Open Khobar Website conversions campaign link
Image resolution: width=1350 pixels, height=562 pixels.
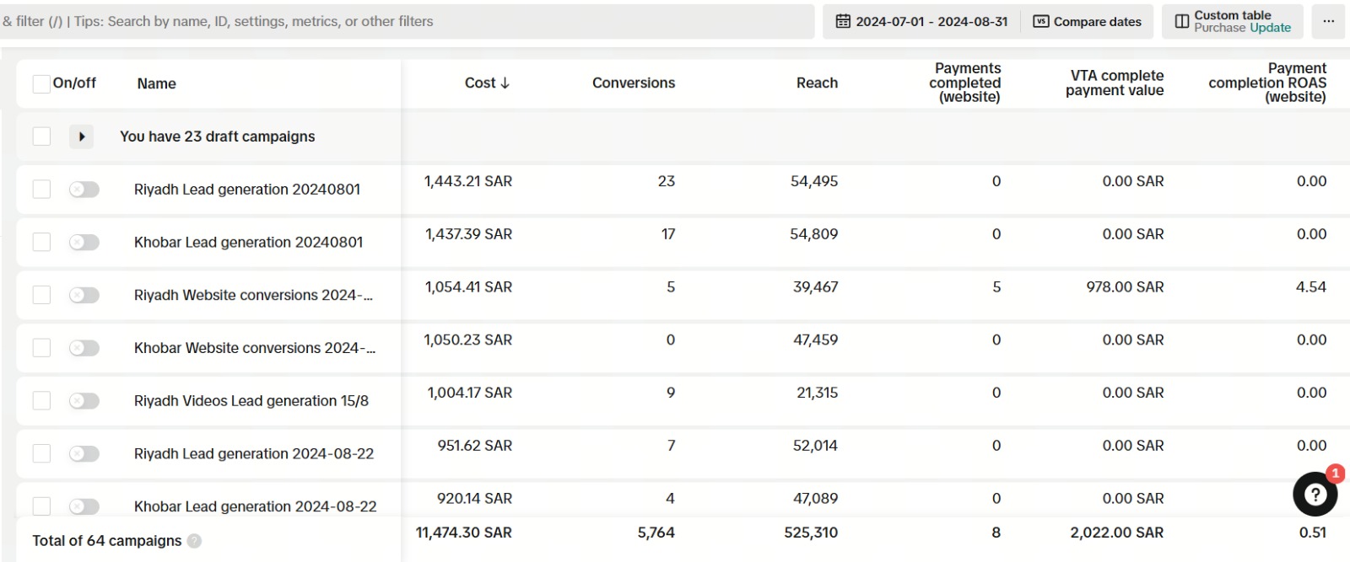254,348
